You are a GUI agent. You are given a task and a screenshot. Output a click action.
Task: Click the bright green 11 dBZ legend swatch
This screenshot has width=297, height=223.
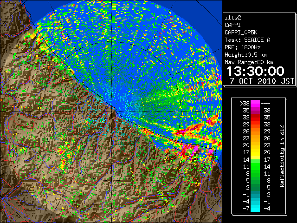point(255,166)
